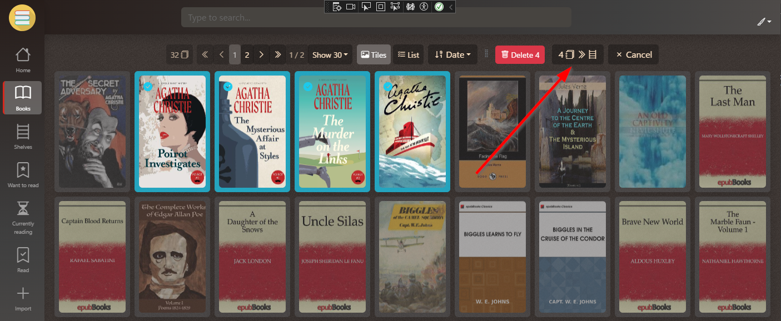Open the Read books list
This screenshot has height=321, width=781.
click(x=23, y=260)
